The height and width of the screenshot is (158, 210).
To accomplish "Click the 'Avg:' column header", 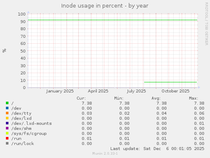I will coord(156,98).
